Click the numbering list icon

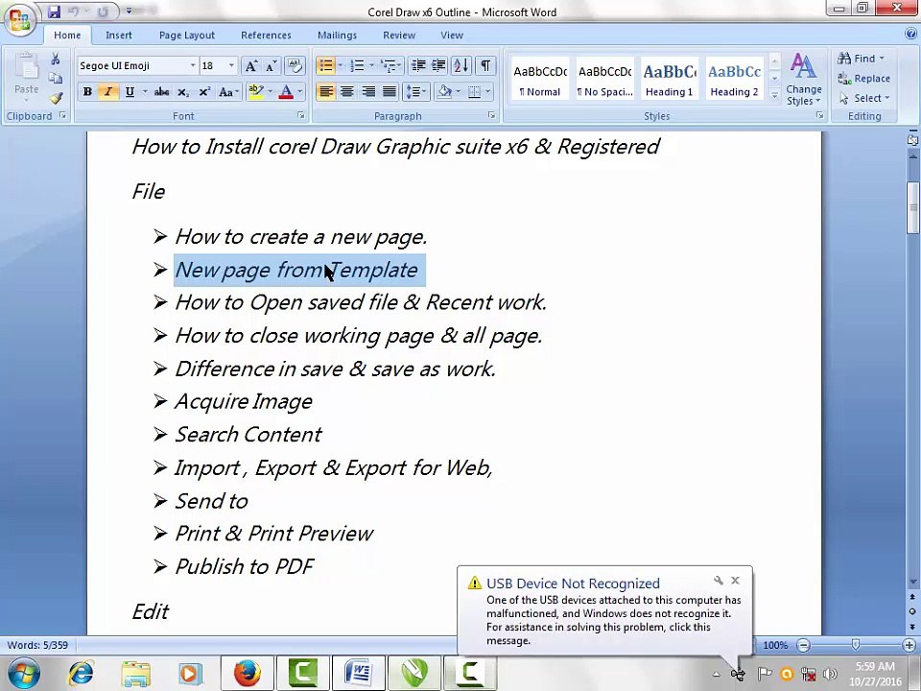[357, 65]
